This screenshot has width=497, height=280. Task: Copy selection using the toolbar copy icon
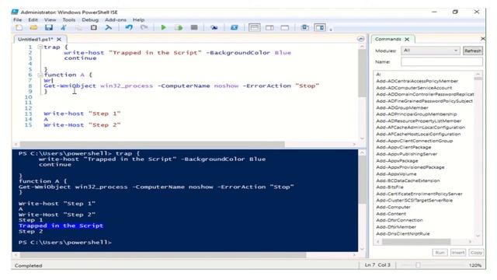tap(78, 28)
